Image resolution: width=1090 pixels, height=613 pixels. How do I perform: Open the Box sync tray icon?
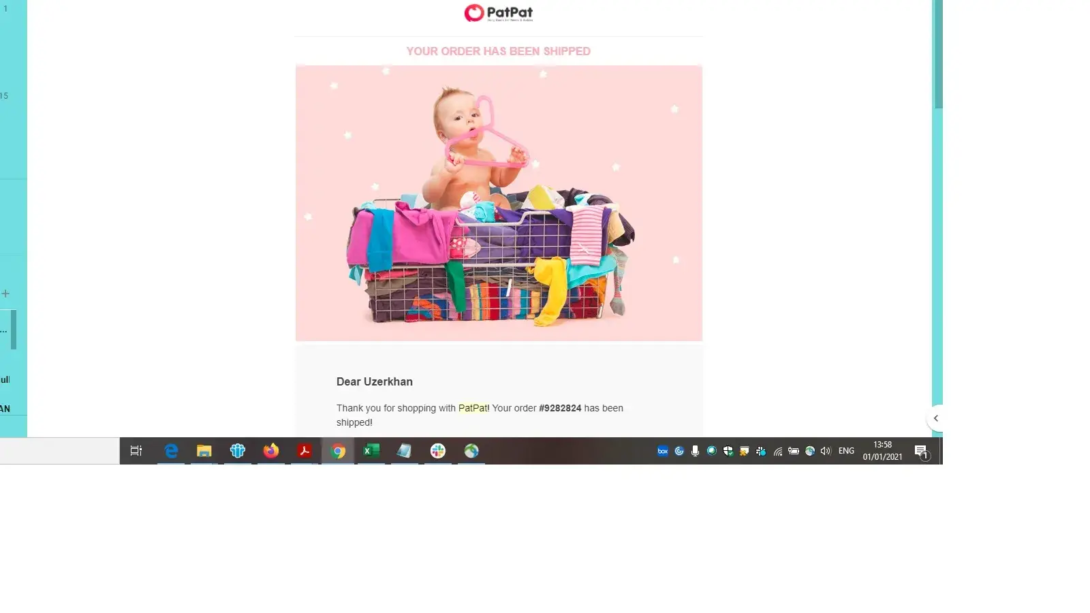tap(663, 451)
